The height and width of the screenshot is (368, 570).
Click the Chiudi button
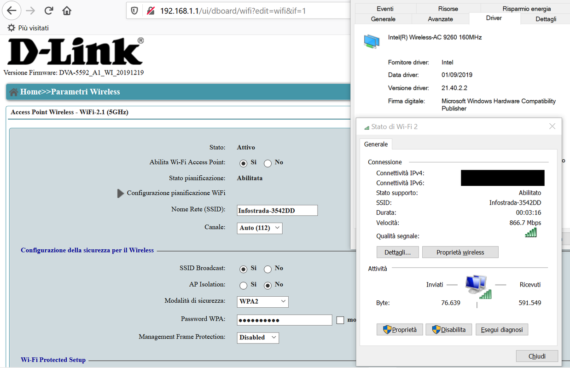pos(537,356)
